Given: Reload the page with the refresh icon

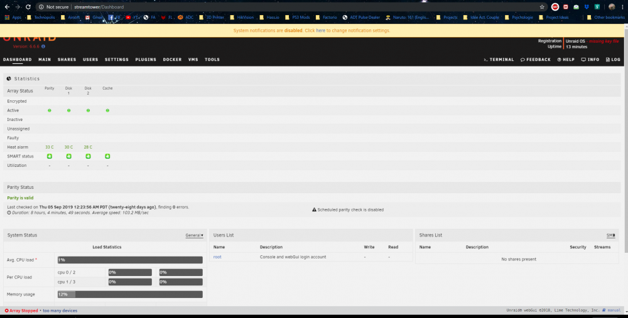Looking at the screenshot, I should (28, 7).
